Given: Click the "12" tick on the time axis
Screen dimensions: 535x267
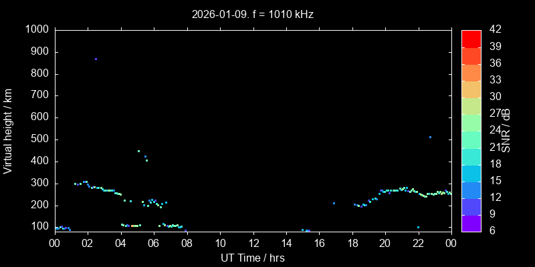Looking at the screenshot, I should pos(253,244).
